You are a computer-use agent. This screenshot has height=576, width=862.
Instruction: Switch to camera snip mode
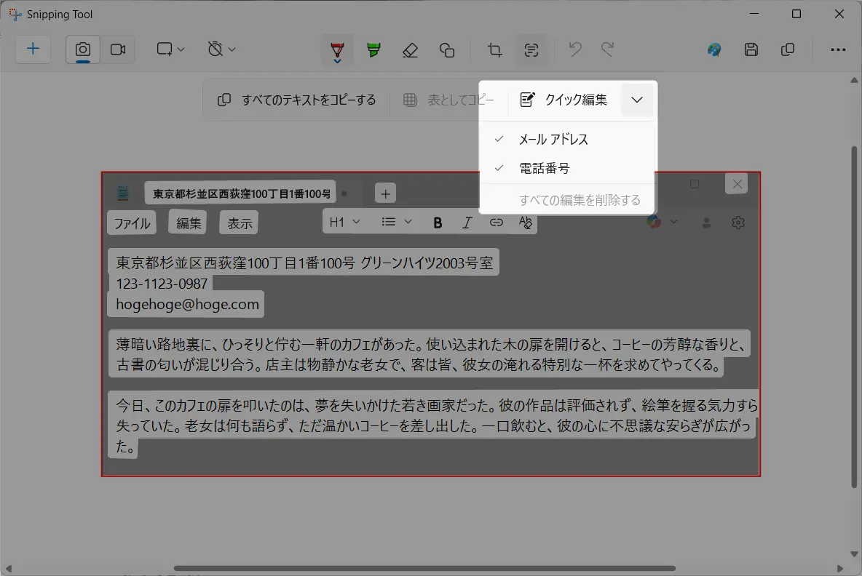(x=83, y=49)
